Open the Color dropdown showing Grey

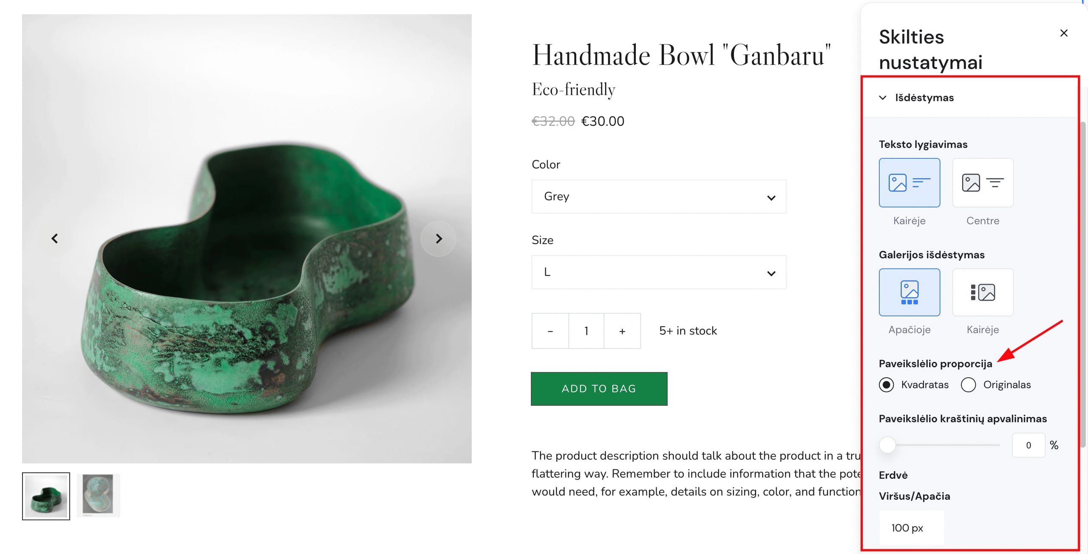coord(658,197)
